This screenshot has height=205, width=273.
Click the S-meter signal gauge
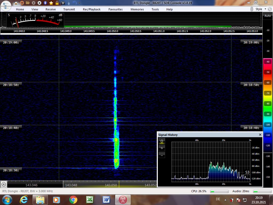tap(35, 20)
